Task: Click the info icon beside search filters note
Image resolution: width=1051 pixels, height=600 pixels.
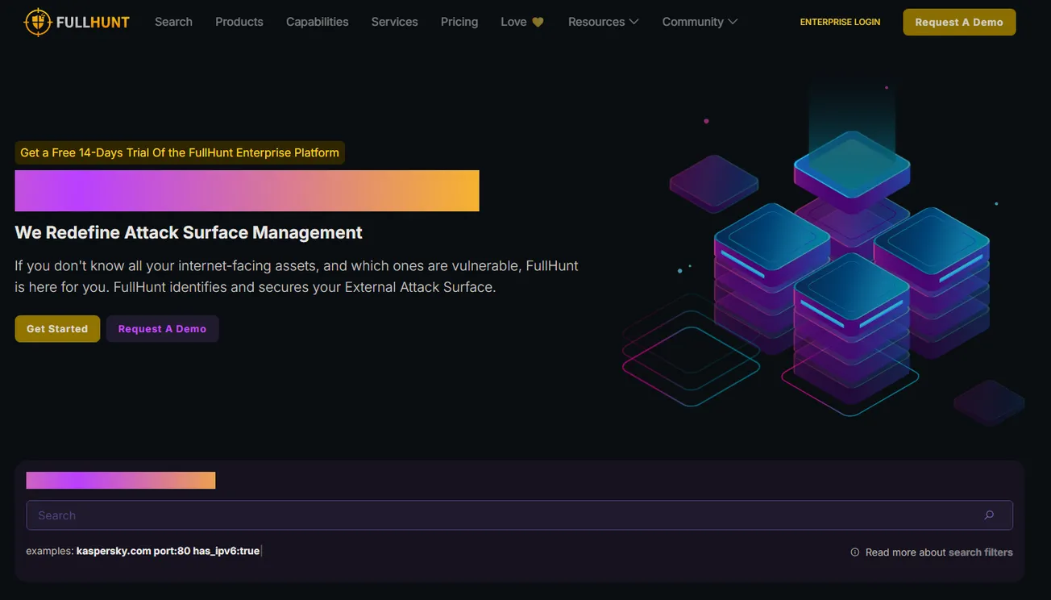Action: 854,552
